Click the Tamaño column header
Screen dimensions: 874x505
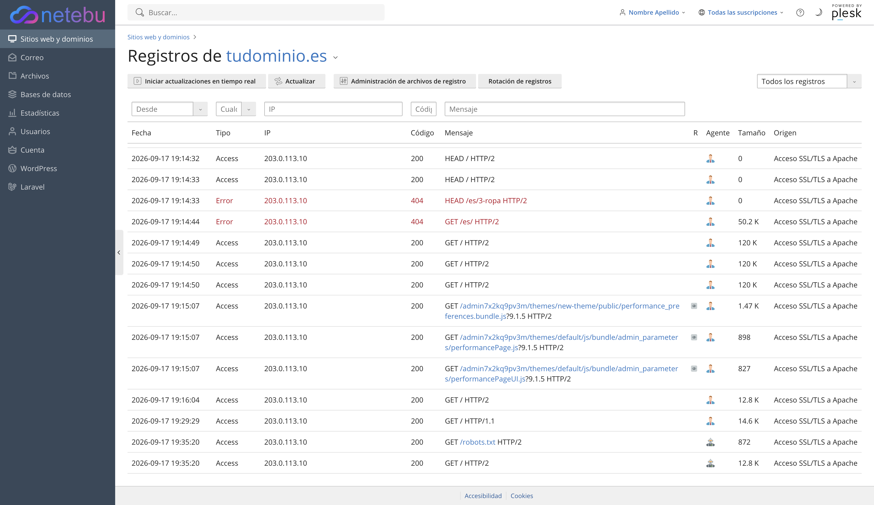pos(752,133)
